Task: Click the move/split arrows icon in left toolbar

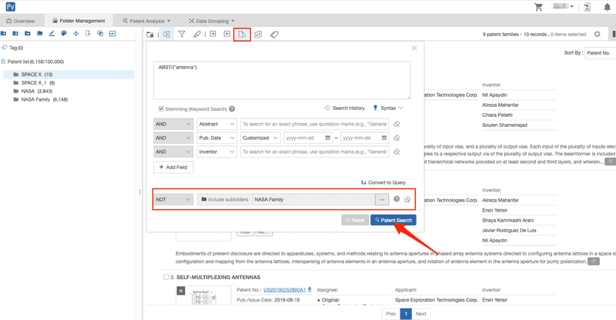Action: [75, 33]
